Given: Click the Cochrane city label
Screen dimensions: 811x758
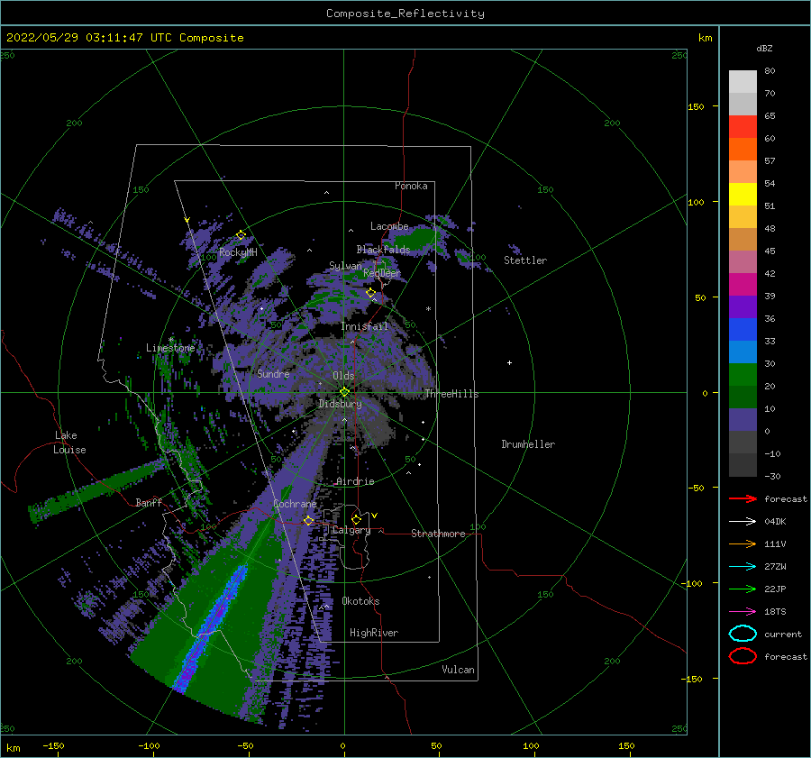Looking at the screenshot, I should [x=295, y=504].
